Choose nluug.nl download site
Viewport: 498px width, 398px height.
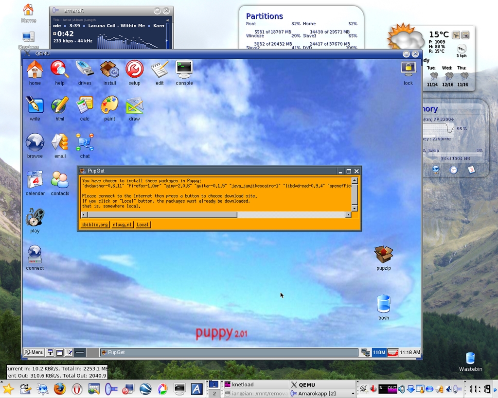(x=122, y=225)
